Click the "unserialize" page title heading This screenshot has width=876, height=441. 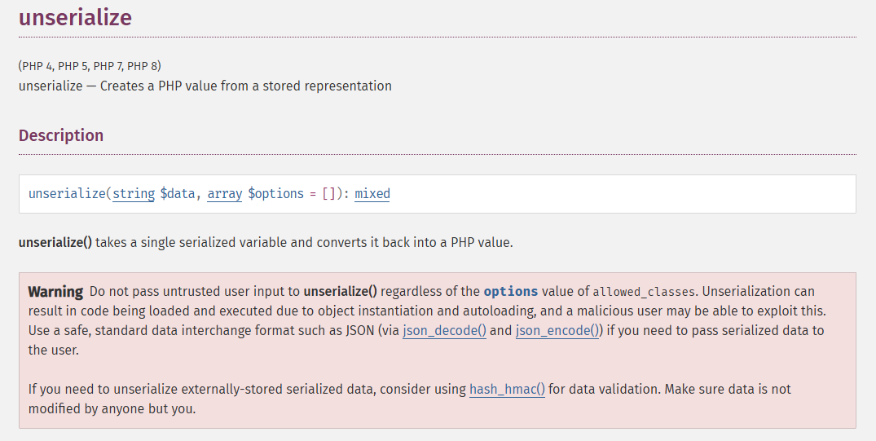pyautogui.click(x=75, y=17)
